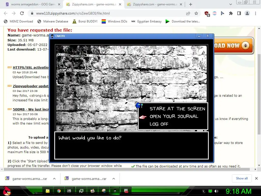Viewport: 261px width, 196px height.
Task: Click the browser forward arrow
Action: [x=14, y=13]
